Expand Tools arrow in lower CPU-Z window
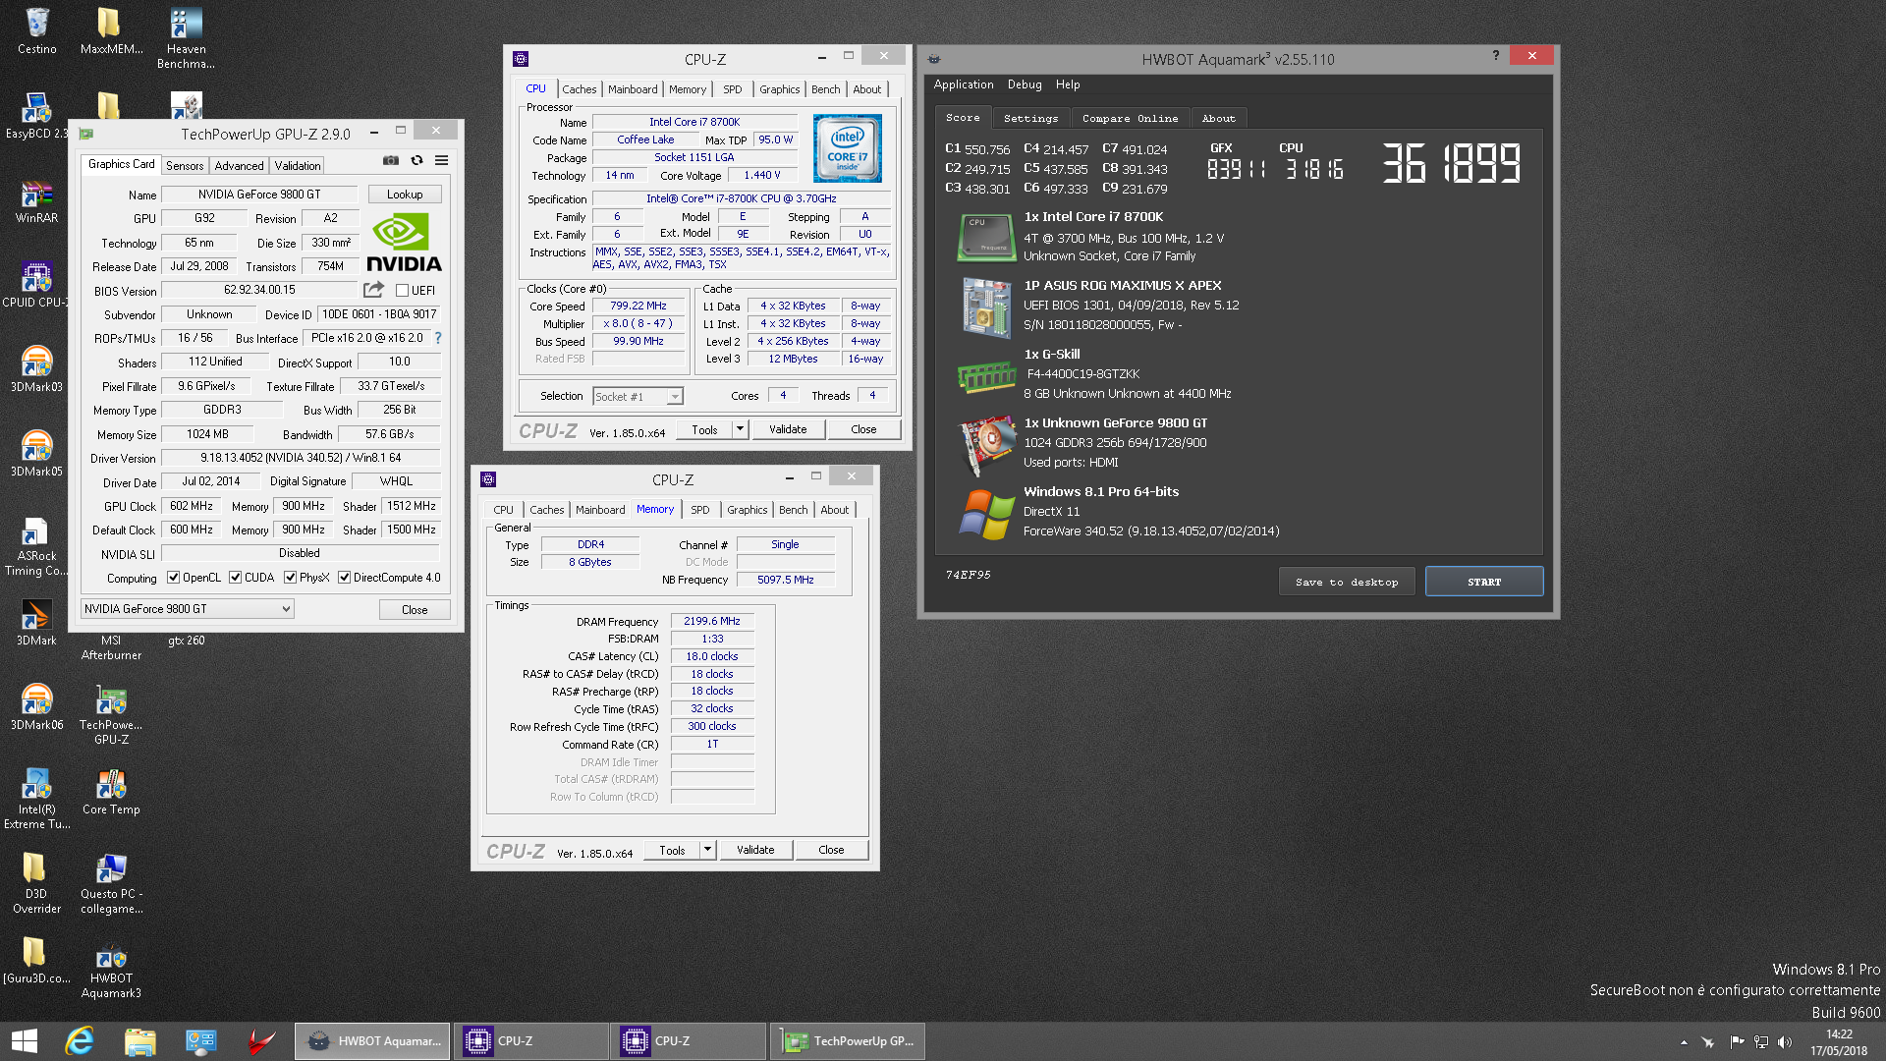This screenshot has width=1886, height=1061. coord(707,850)
